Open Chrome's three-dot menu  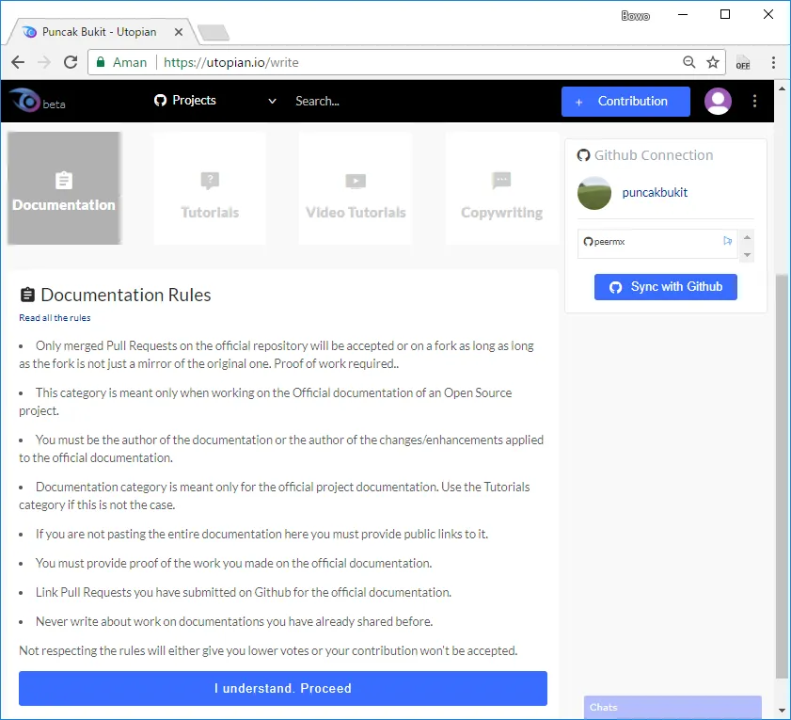pos(773,62)
